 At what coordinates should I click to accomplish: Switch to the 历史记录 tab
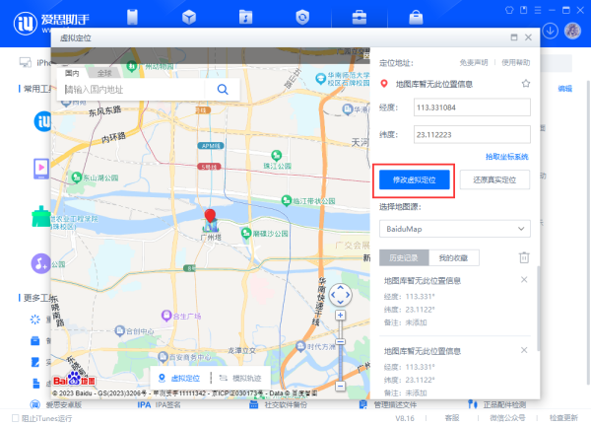coord(404,257)
